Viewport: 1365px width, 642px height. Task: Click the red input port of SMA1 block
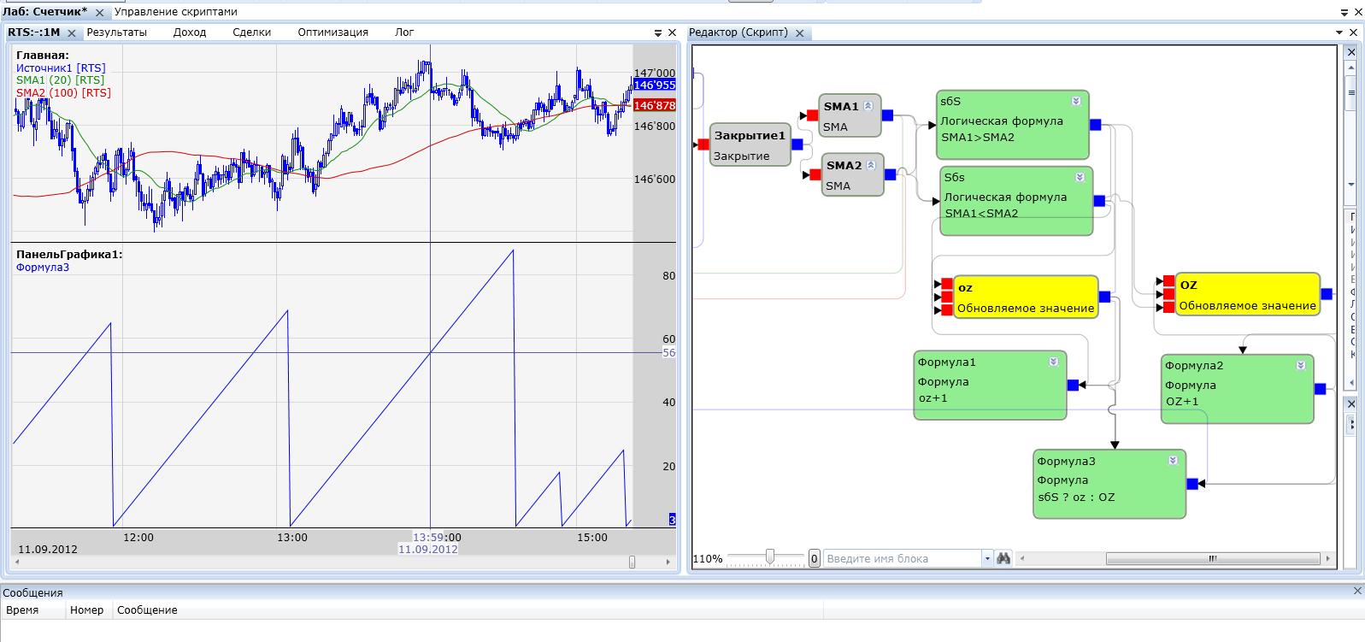pos(812,115)
